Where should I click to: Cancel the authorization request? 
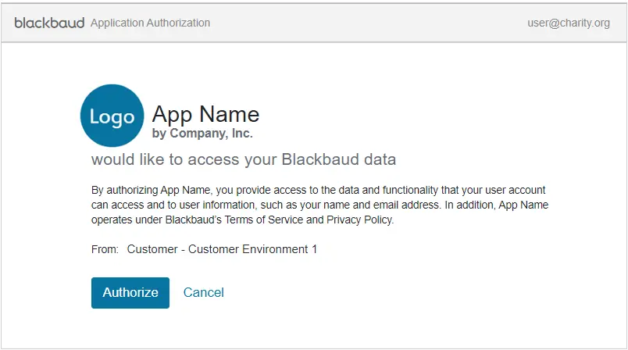[203, 292]
